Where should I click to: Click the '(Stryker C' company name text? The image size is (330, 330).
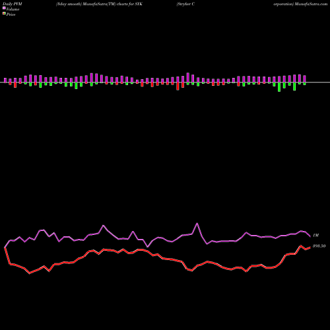185,4
